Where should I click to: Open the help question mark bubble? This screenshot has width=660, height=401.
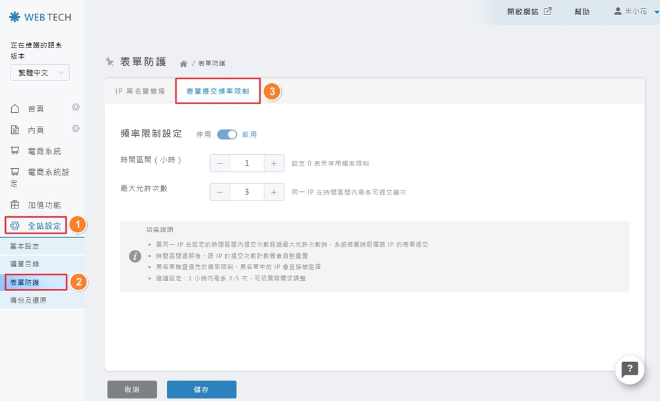click(x=630, y=369)
